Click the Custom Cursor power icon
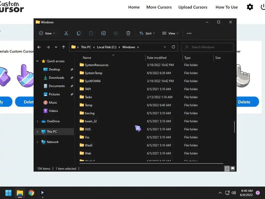The height and width of the screenshot is (199, 265). coord(263,7)
